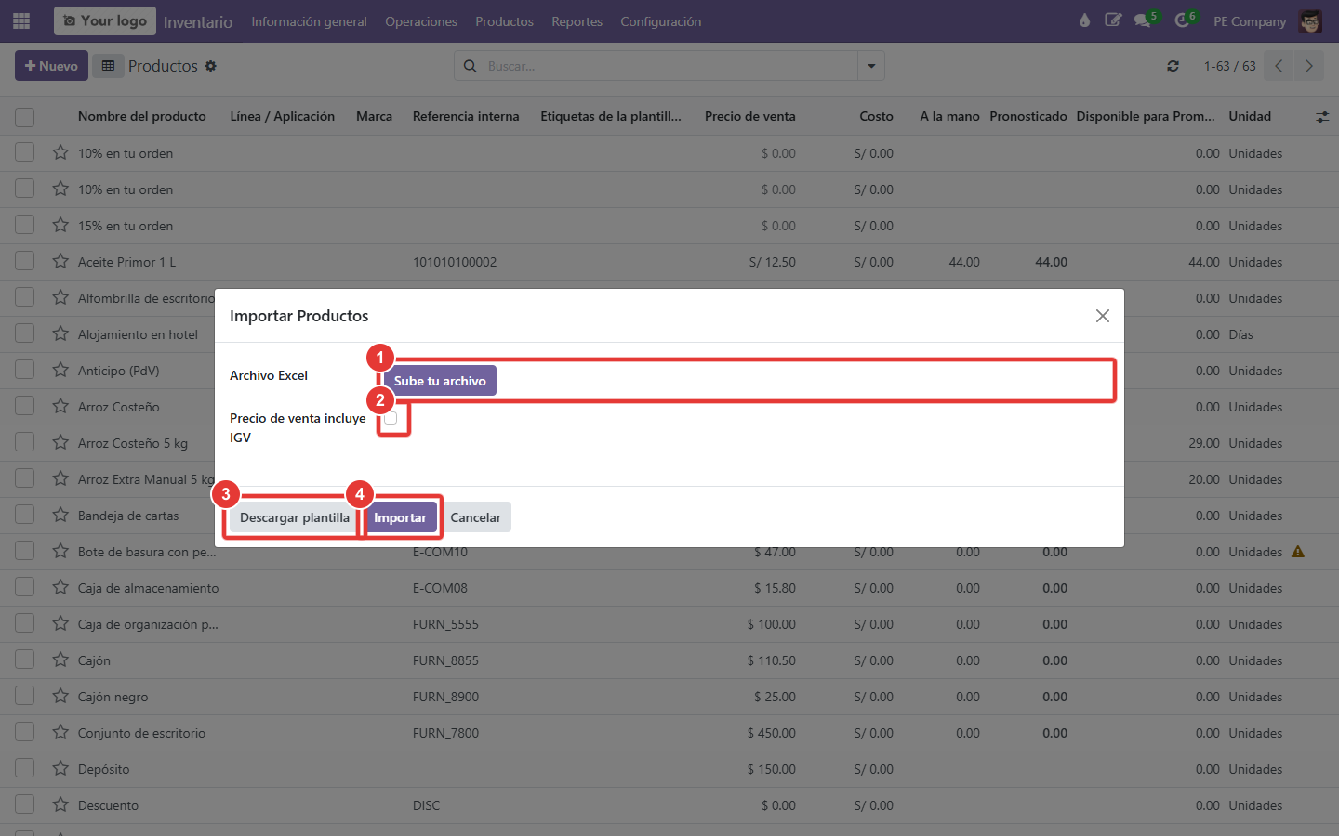Screen dimensions: 1339x836
Task: Focus the Buscar search field
Action: [x=669, y=66]
